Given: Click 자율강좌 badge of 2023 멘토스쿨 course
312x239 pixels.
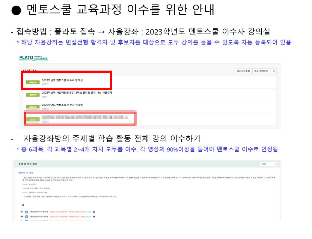Looking at the screenshot, I should [33, 82].
